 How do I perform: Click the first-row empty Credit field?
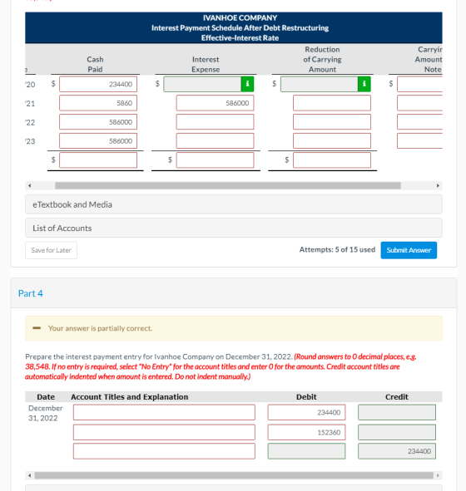click(x=397, y=412)
